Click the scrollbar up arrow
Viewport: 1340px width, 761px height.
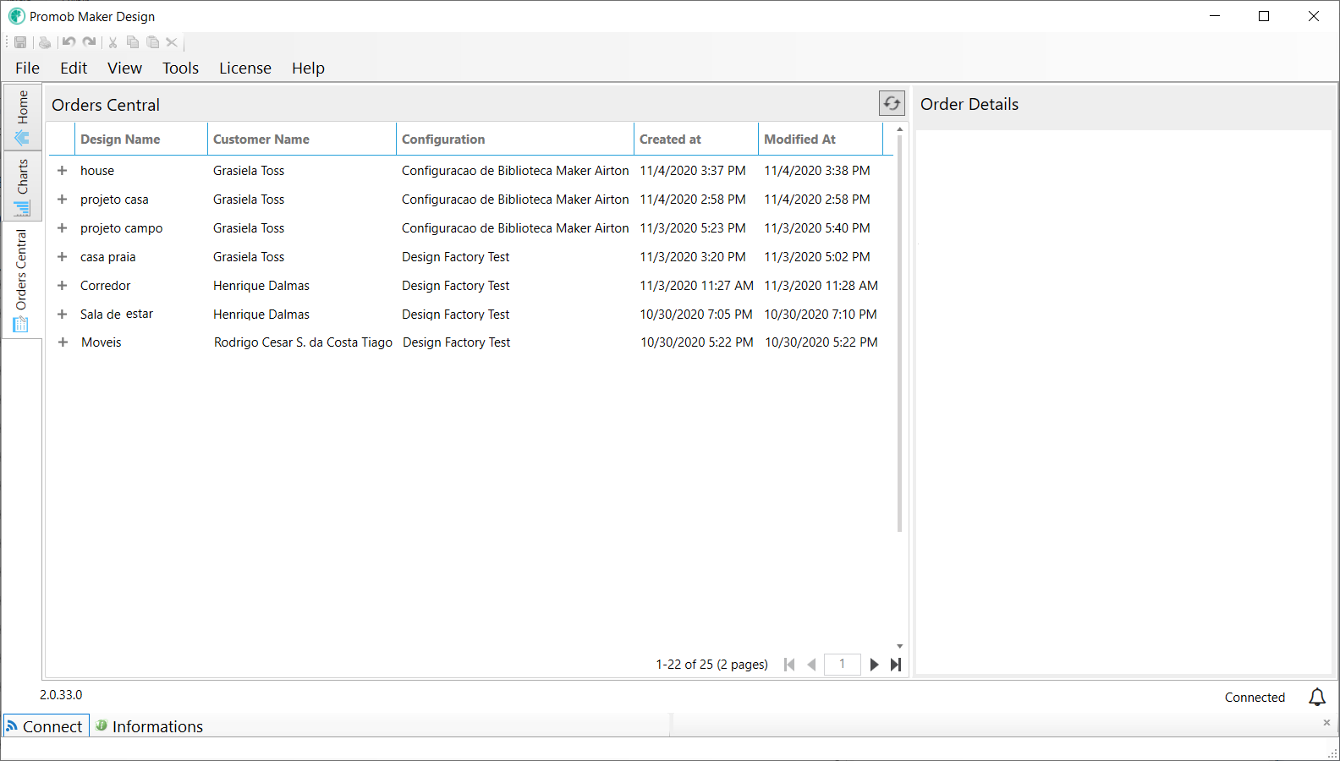899,129
